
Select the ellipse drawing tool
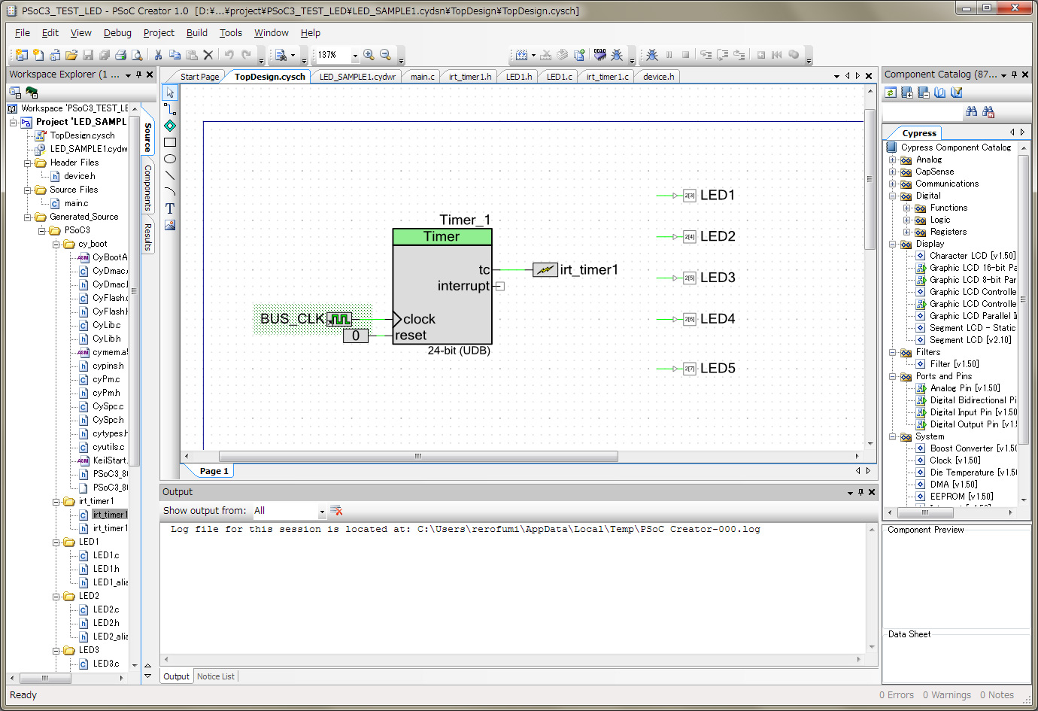[x=170, y=159]
